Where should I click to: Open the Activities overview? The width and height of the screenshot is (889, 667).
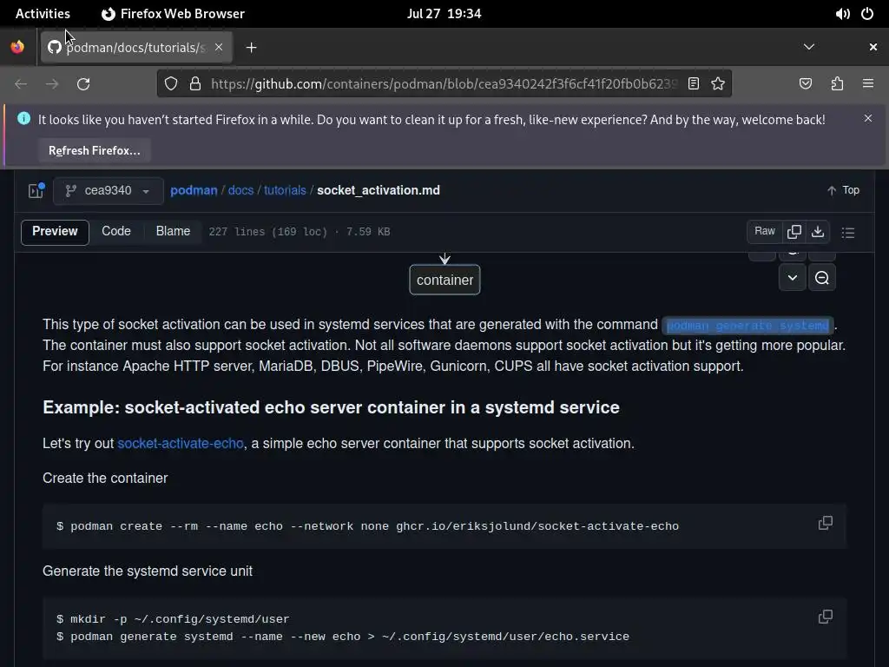(x=43, y=14)
